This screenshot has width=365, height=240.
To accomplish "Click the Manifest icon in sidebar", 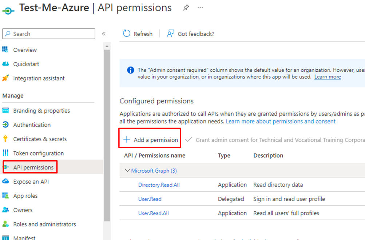I will 5,238.
